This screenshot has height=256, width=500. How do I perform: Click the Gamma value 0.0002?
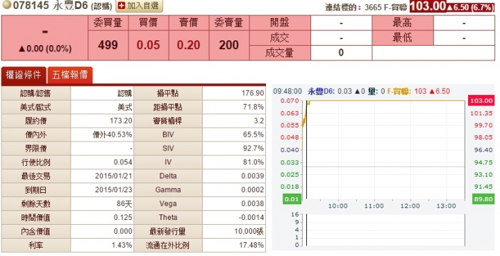pos(253,190)
